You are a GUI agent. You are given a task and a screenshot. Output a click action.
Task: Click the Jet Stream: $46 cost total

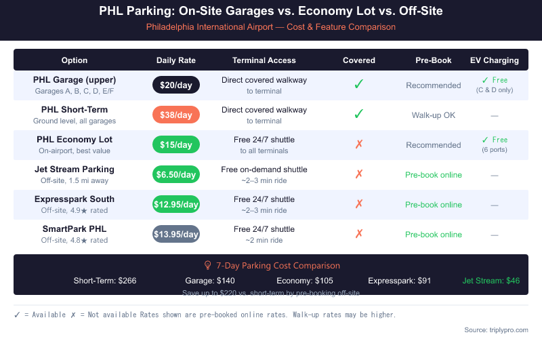tap(491, 280)
